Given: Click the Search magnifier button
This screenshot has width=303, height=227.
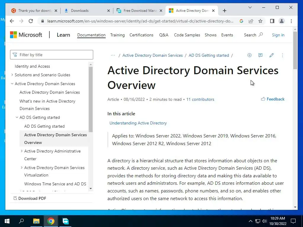Looking at the screenshot, I should coord(253,35).
